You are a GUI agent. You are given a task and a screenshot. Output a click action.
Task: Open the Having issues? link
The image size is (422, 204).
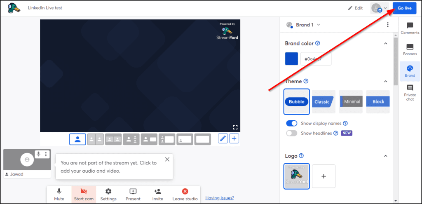pos(220,198)
